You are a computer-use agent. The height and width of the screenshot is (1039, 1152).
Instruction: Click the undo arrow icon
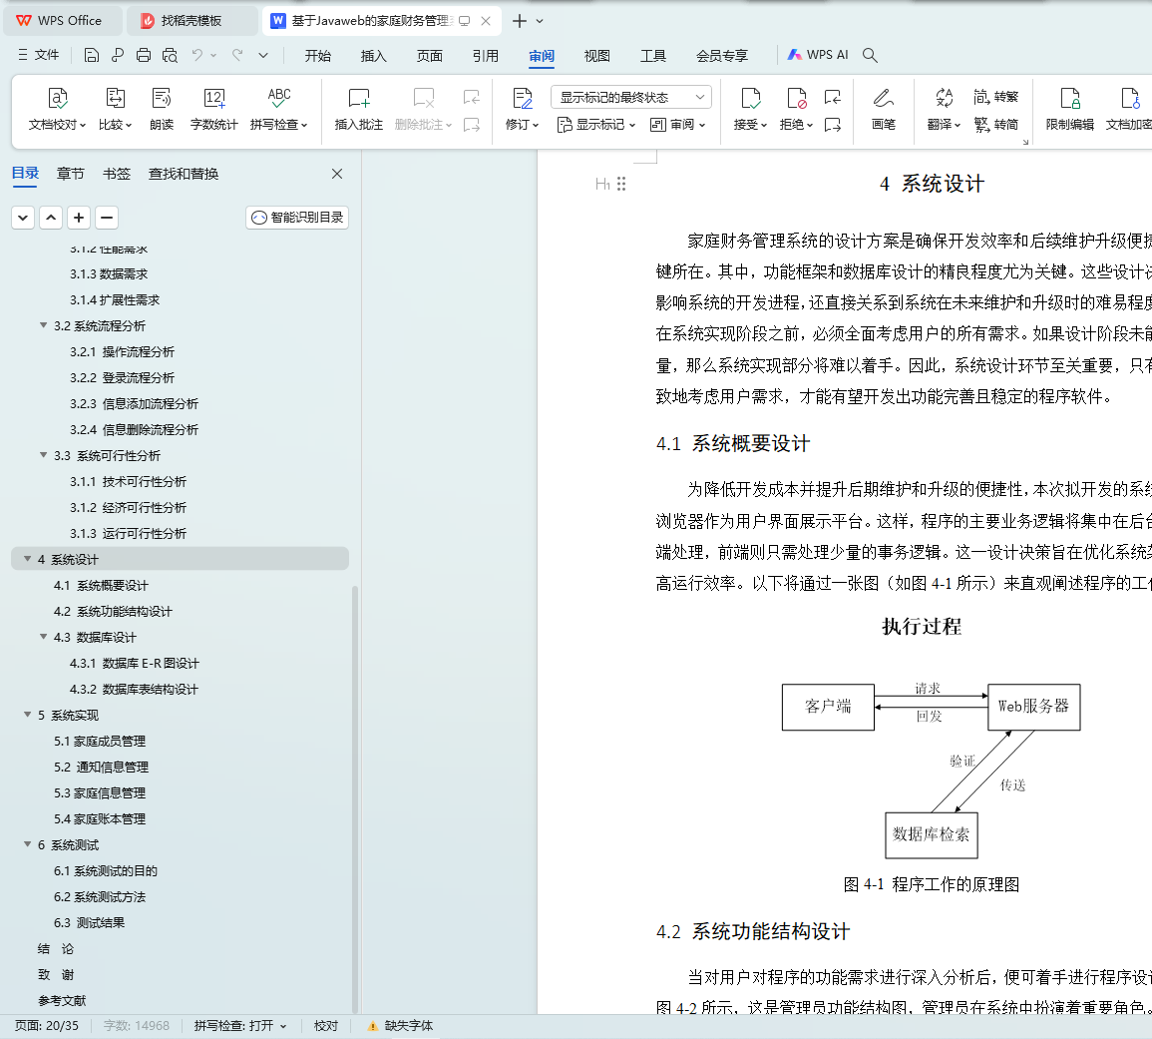pos(196,55)
